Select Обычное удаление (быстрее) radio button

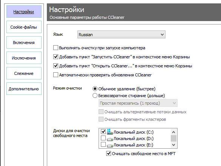(95, 89)
